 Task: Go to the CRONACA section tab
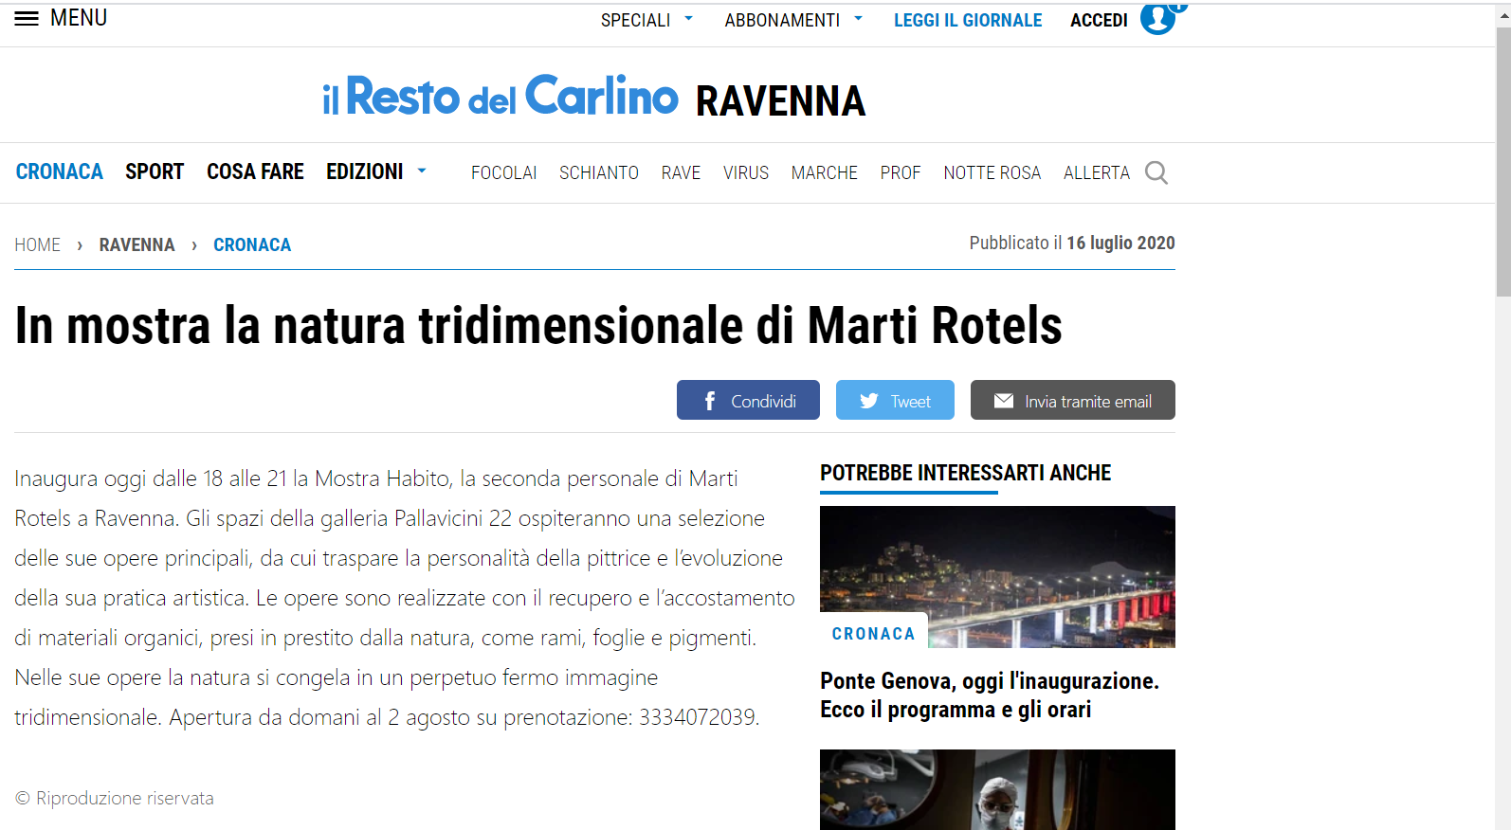click(x=60, y=171)
